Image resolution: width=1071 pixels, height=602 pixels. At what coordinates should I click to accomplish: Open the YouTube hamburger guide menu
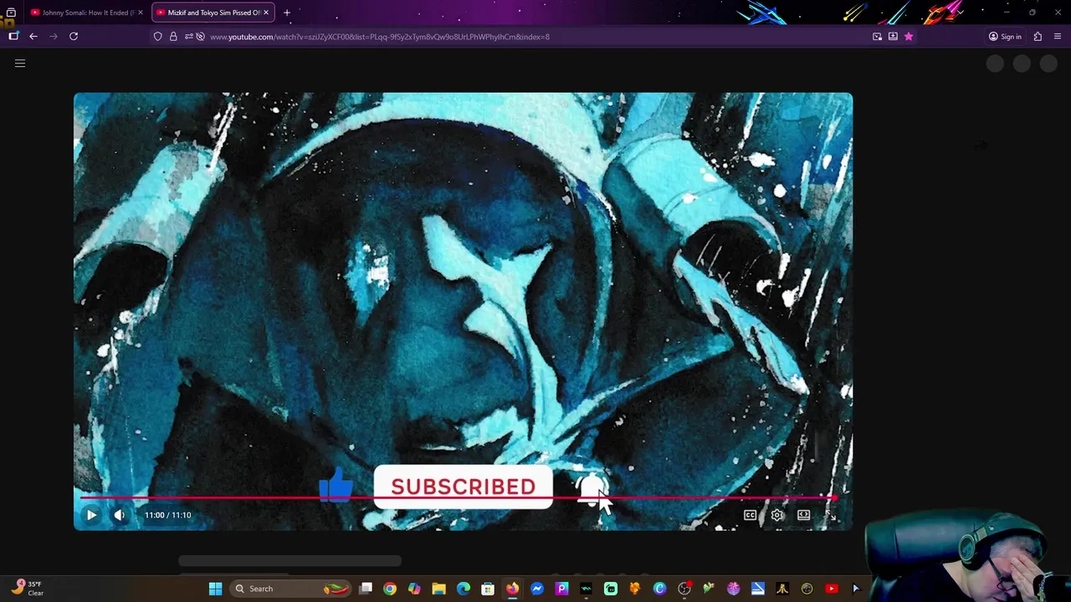tap(20, 64)
